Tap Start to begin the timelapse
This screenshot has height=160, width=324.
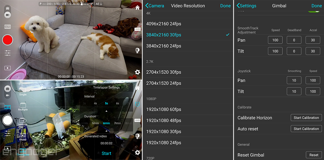[106, 153]
